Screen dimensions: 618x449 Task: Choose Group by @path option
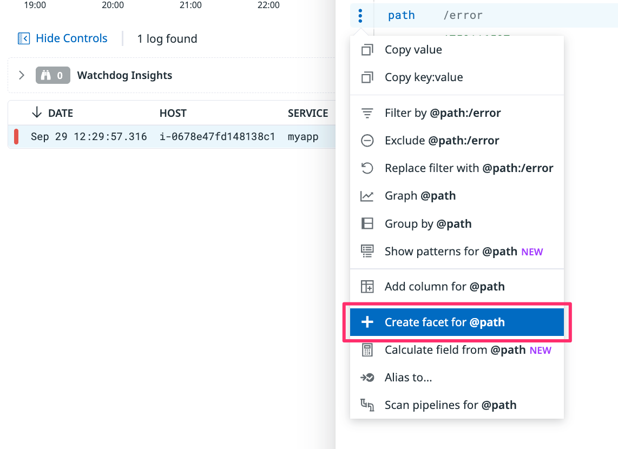tap(428, 224)
